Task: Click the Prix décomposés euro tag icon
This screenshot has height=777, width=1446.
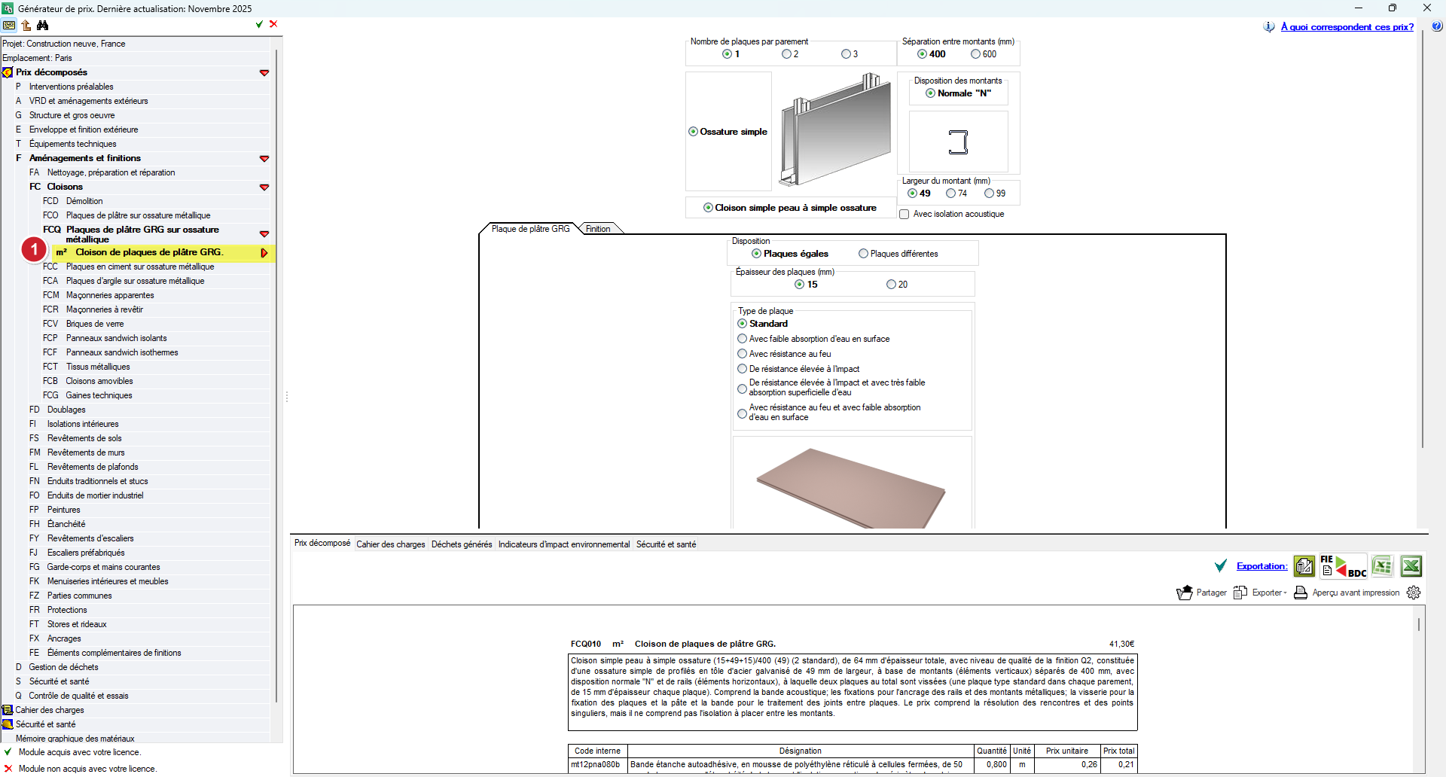Action: (x=8, y=72)
